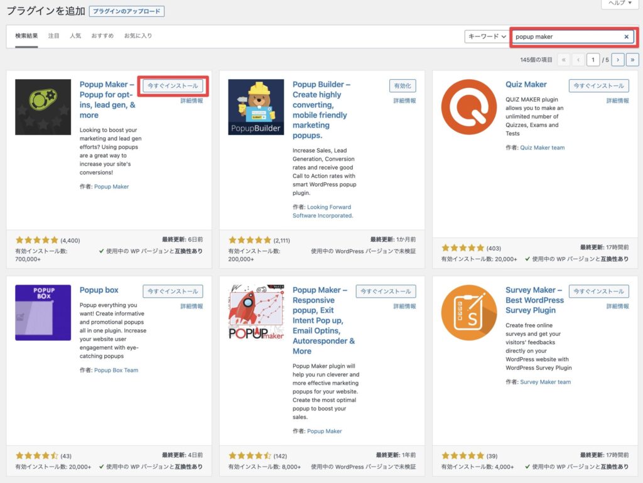The image size is (643, 483).
Task: Open the Quiz Maker title link
Action: coord(526,84)
